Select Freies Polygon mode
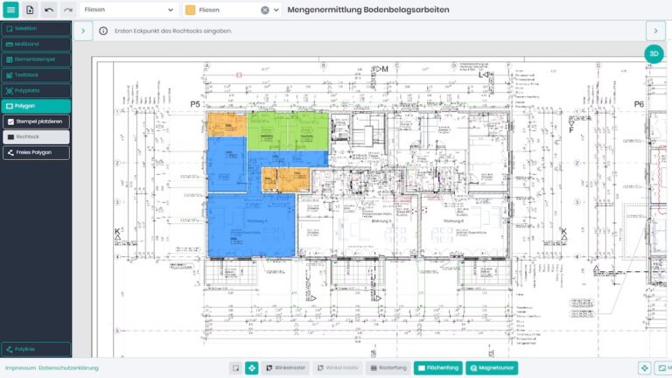 [36, 152]
